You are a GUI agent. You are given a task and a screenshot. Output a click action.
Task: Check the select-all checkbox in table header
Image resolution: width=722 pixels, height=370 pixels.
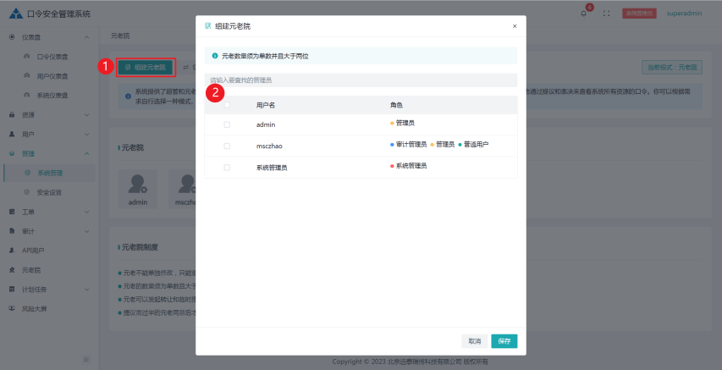227,105
